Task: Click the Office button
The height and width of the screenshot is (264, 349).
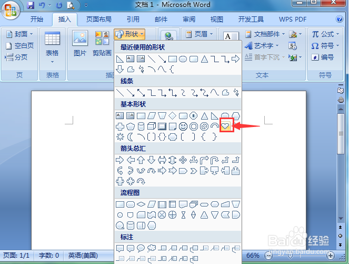Action: coord(11,10)
